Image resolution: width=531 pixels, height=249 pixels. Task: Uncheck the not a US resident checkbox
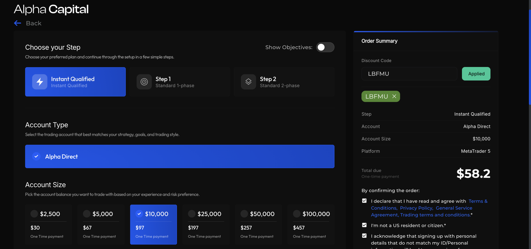click(364, 225)
